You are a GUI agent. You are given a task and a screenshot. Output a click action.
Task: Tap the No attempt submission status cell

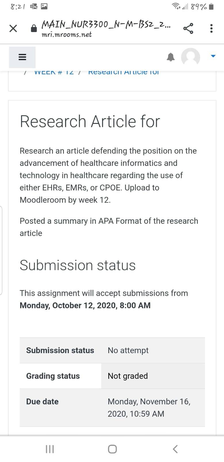tap(153, 350)
